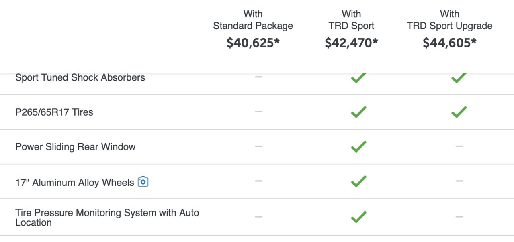Click TRD Sport checkmark for Power Sliding Rear Window
Viewport: 514px width, 242px height.
point(358,146)
